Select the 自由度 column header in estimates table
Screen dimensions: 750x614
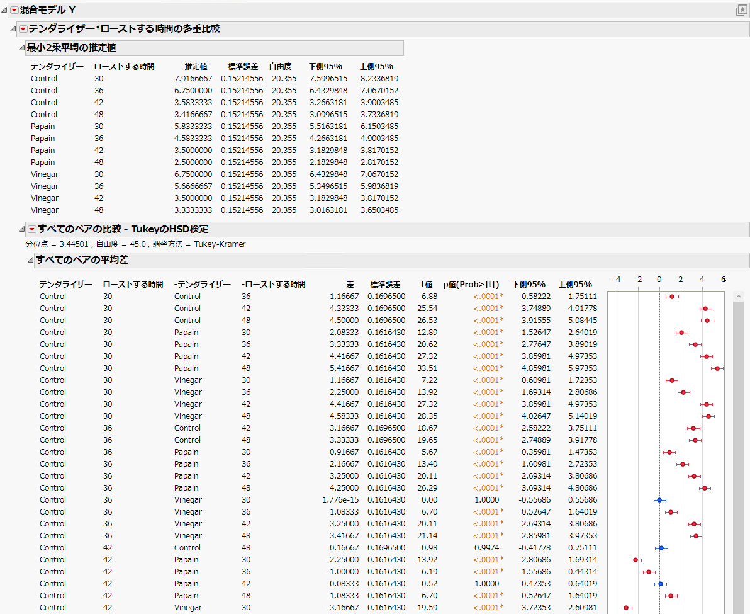click(x=280, y=67)
